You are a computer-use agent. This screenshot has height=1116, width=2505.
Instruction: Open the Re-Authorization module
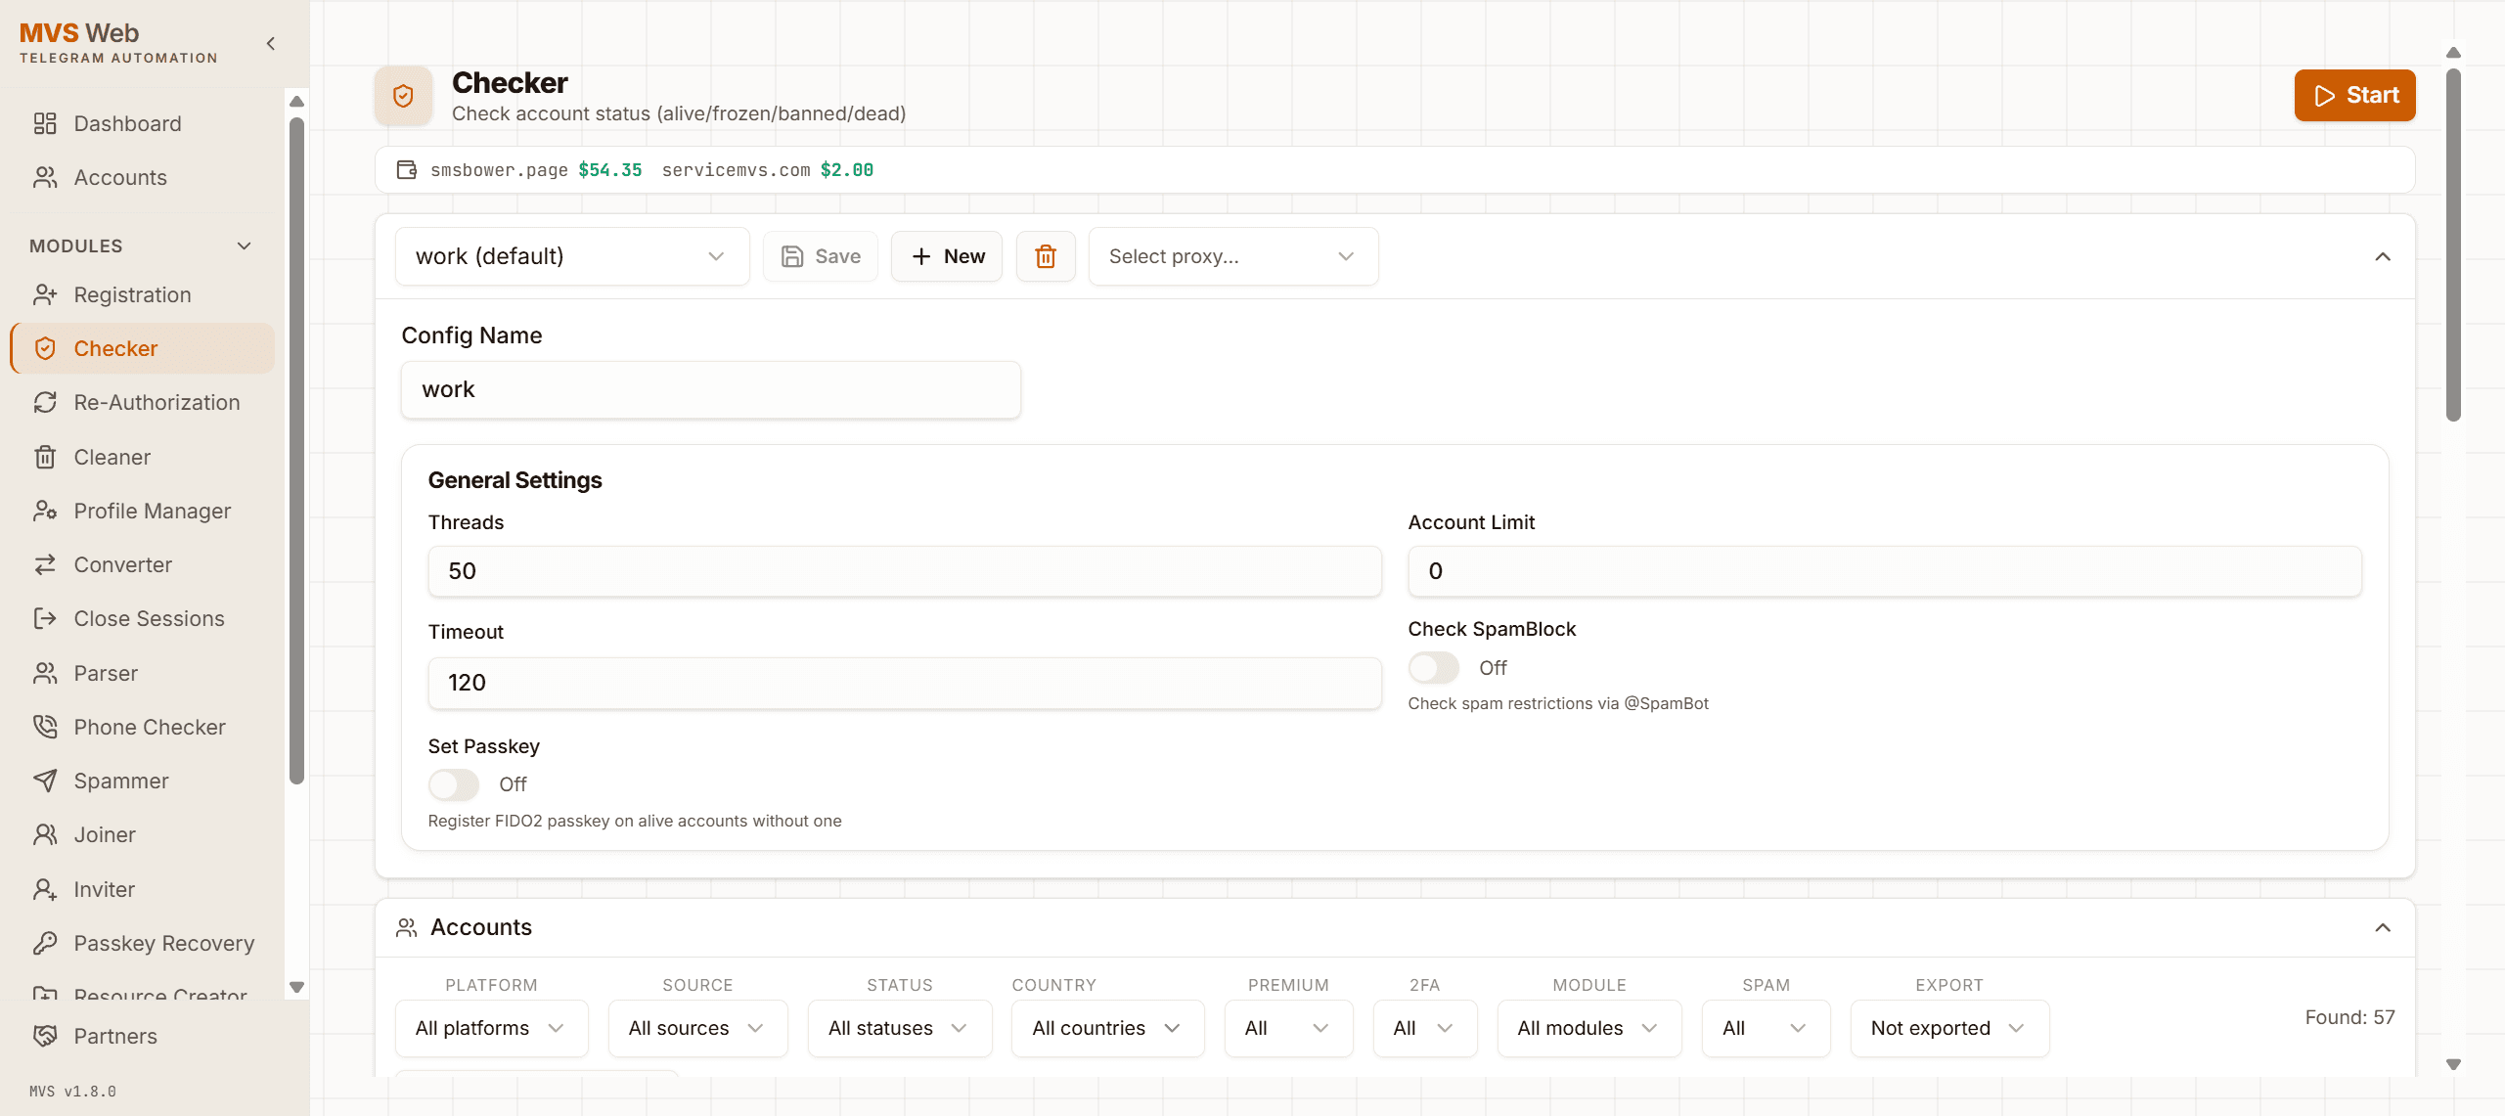coord(143,402)
